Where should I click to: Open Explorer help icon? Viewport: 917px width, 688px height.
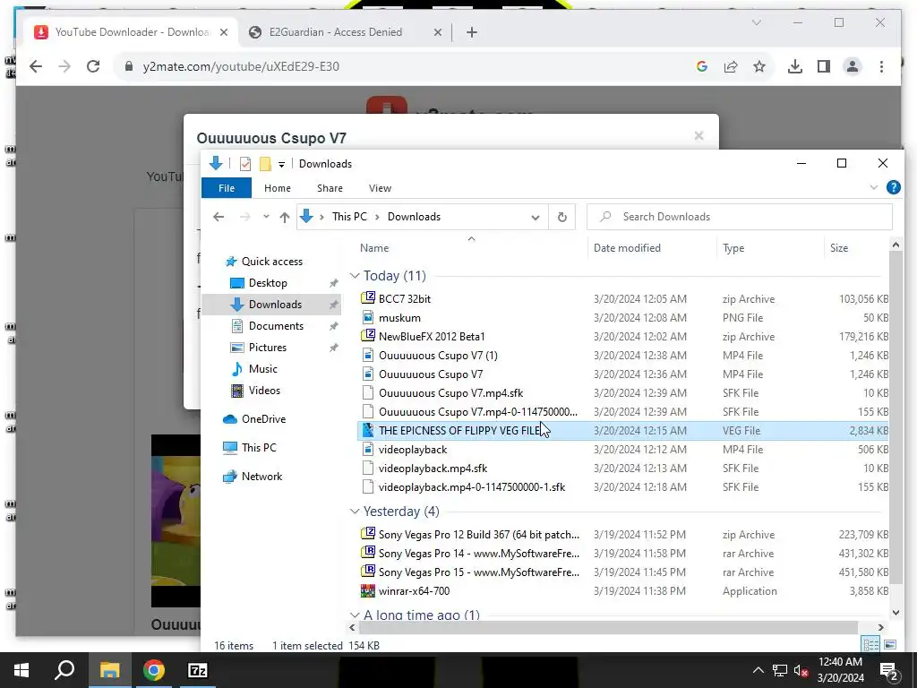pyautogui.click(x=893, y=187)
